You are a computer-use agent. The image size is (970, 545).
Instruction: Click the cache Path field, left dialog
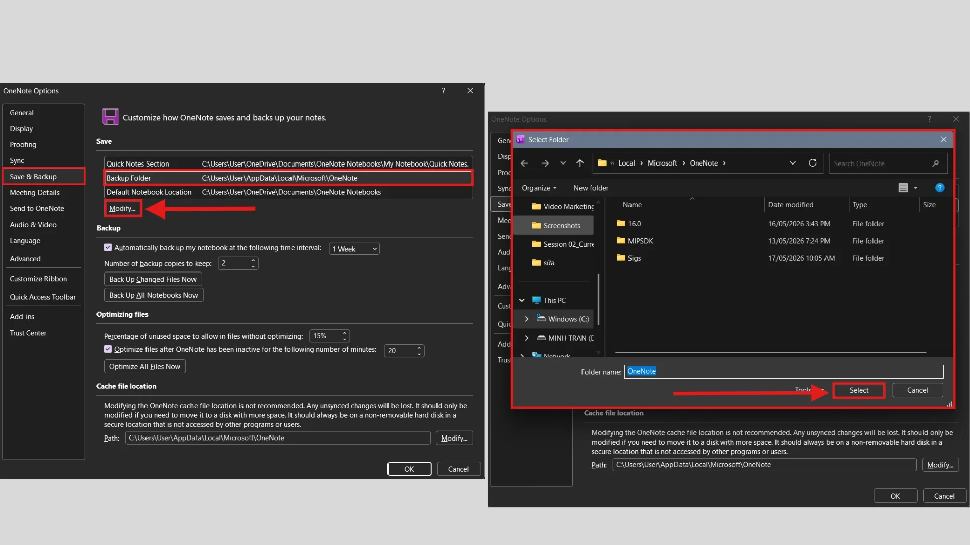click(278, 438)
